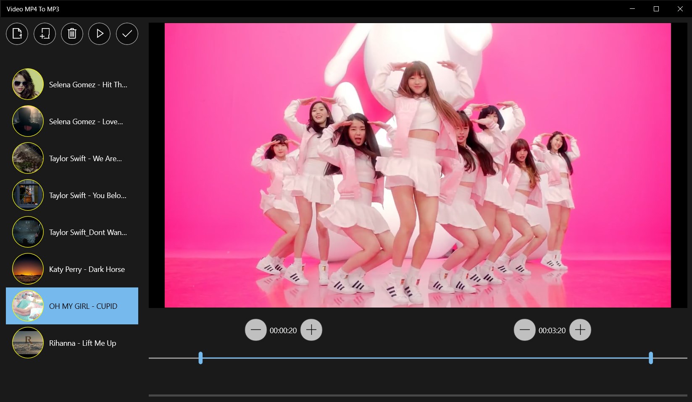
Task: Click Taylor Swift_Dont Wan... thumbnail
Action: tap(28, 232)
